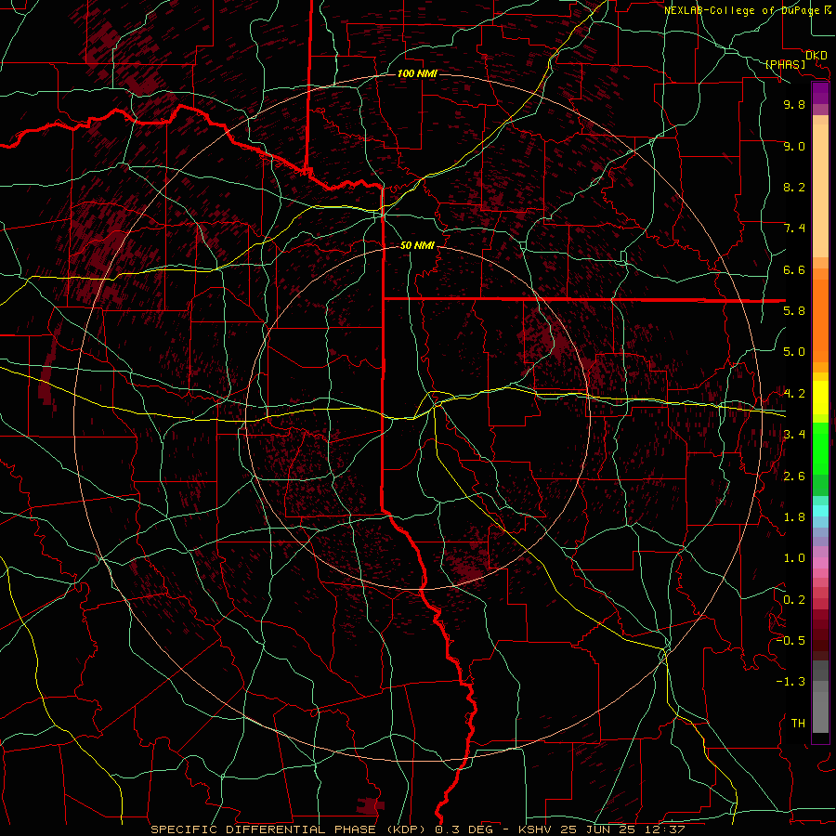This screenshot has height=836, width=836.
Task: Click the 7.4 legend value
Action: click(794, 229)
